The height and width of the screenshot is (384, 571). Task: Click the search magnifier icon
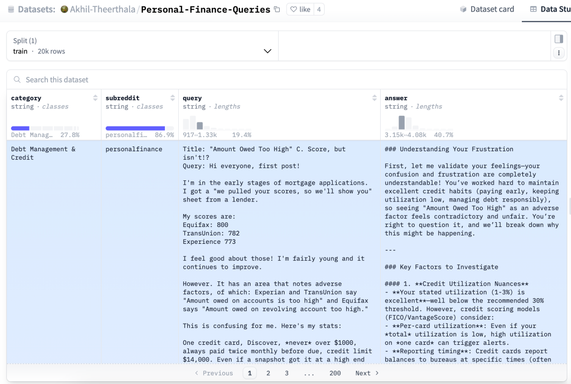(17, 80)
